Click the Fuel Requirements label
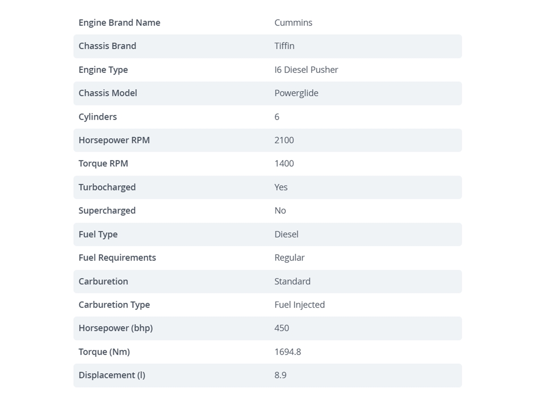 click(117, 258)
